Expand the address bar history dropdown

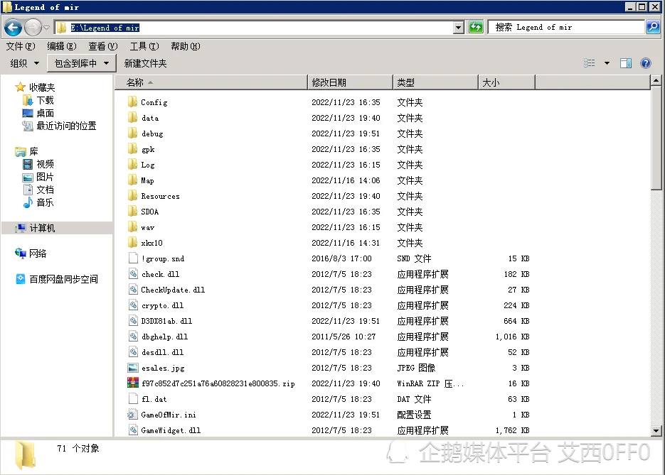tap(459, 28)
